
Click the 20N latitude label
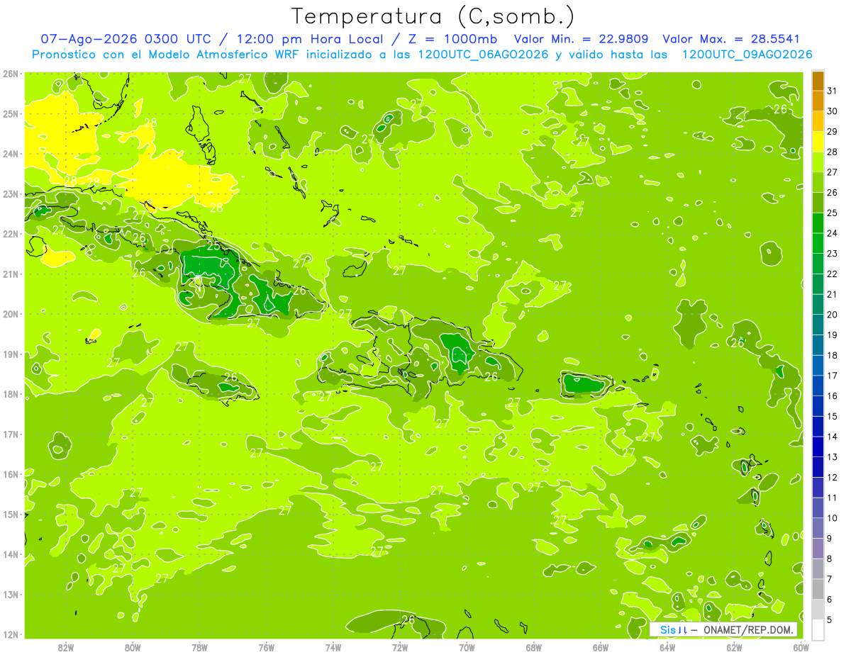click(x=10, y=314)
